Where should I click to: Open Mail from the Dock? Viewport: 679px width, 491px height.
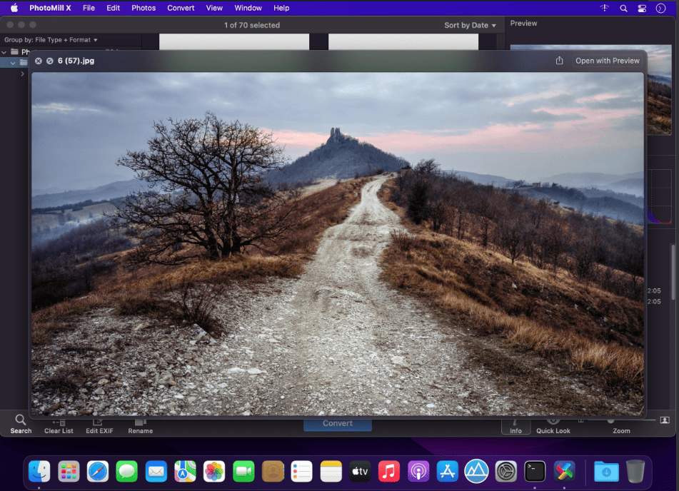156,471
